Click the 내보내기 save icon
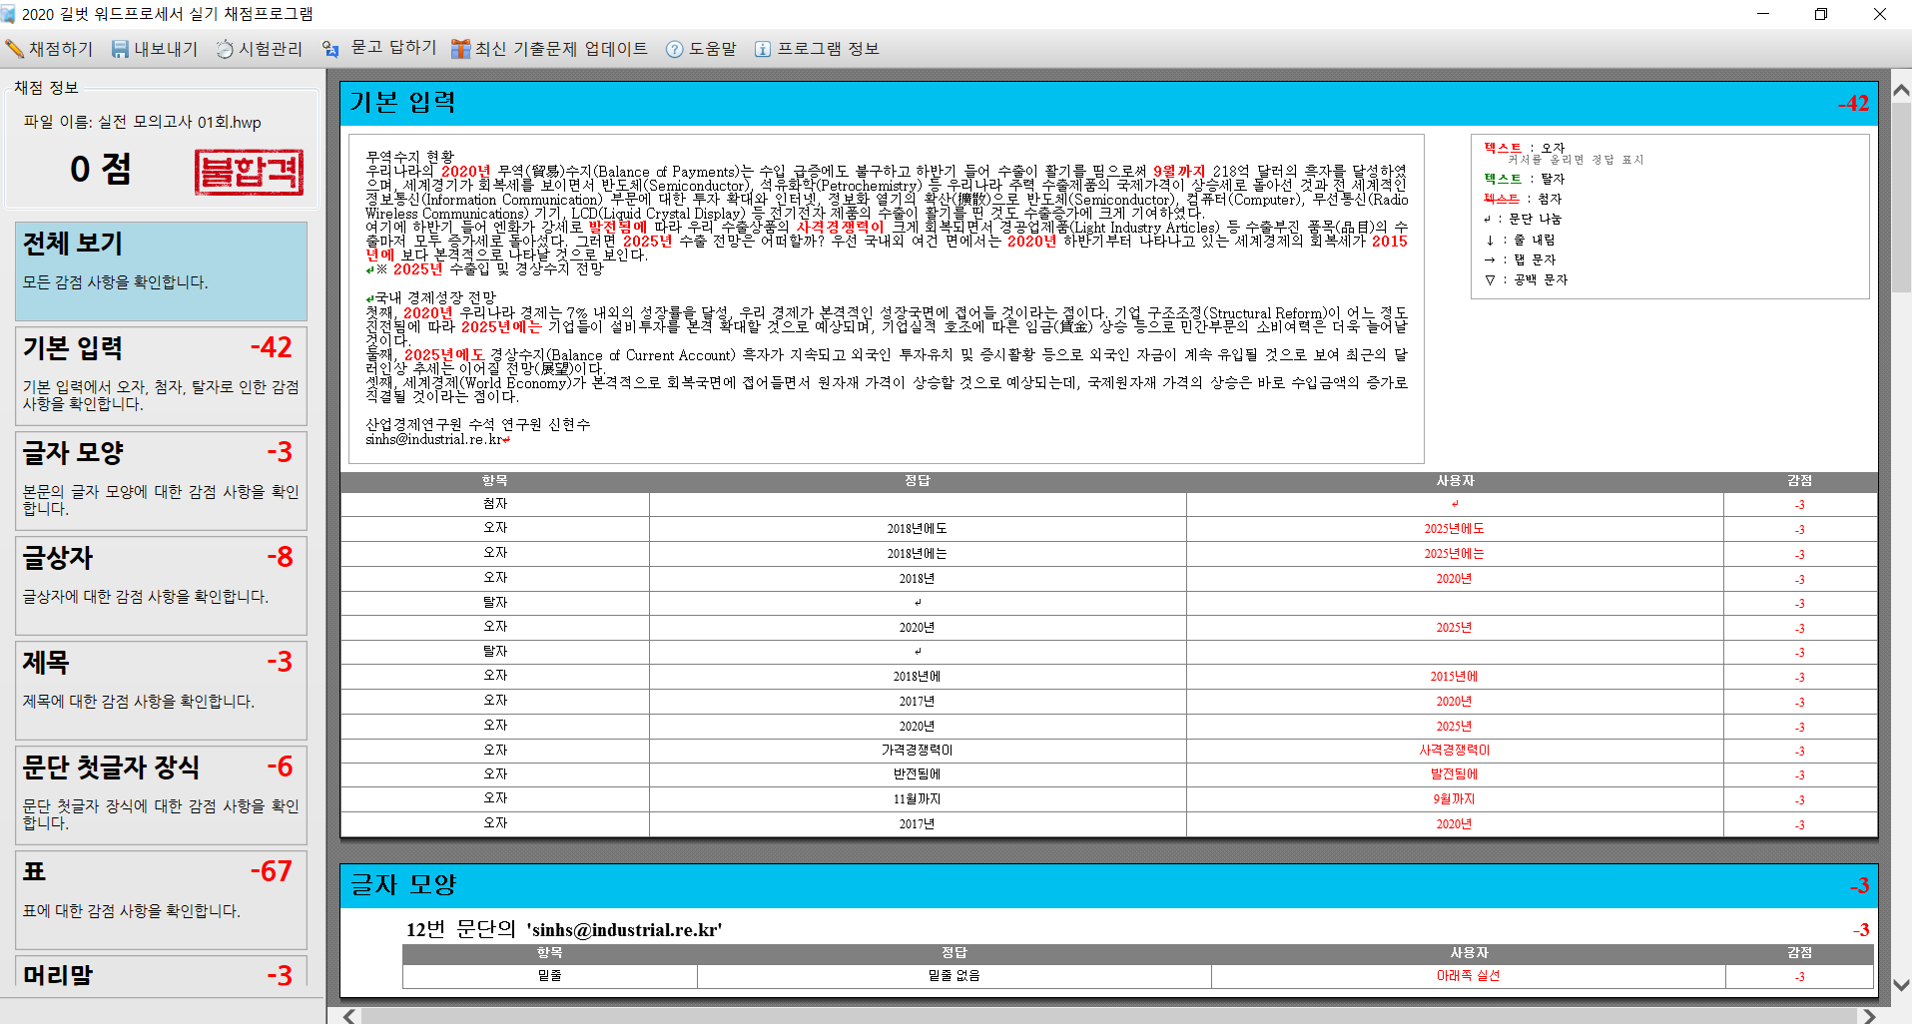The image size is (1912, 1024). 120,49
